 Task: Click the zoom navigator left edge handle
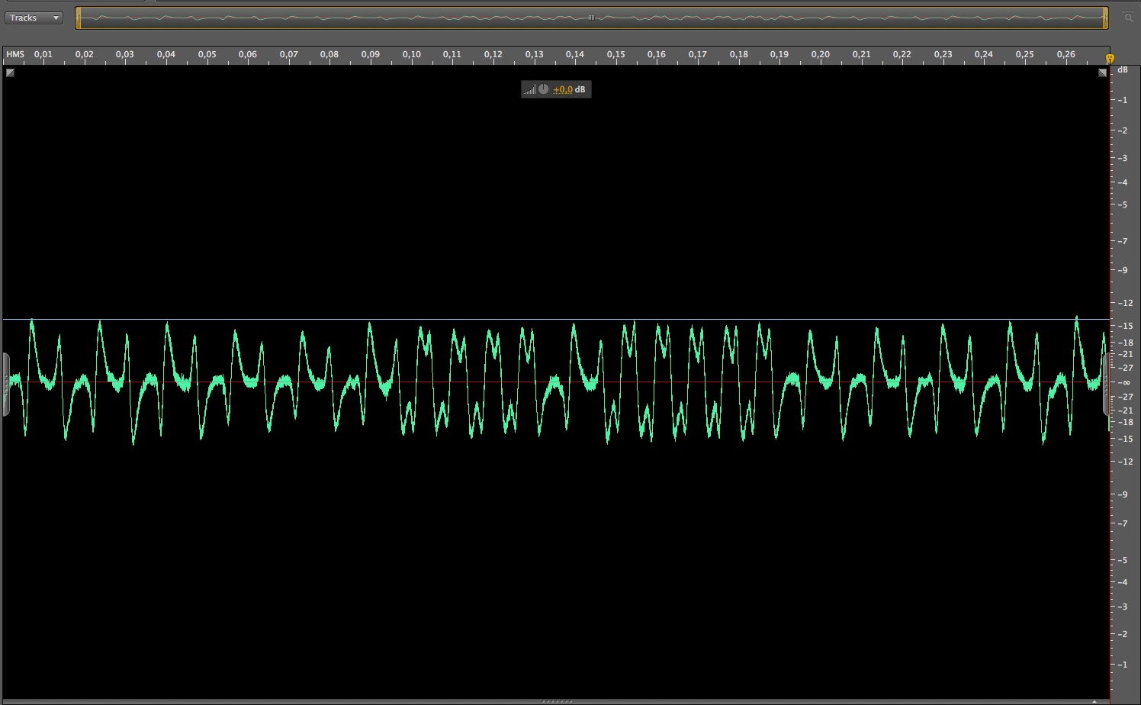[78, 18]
